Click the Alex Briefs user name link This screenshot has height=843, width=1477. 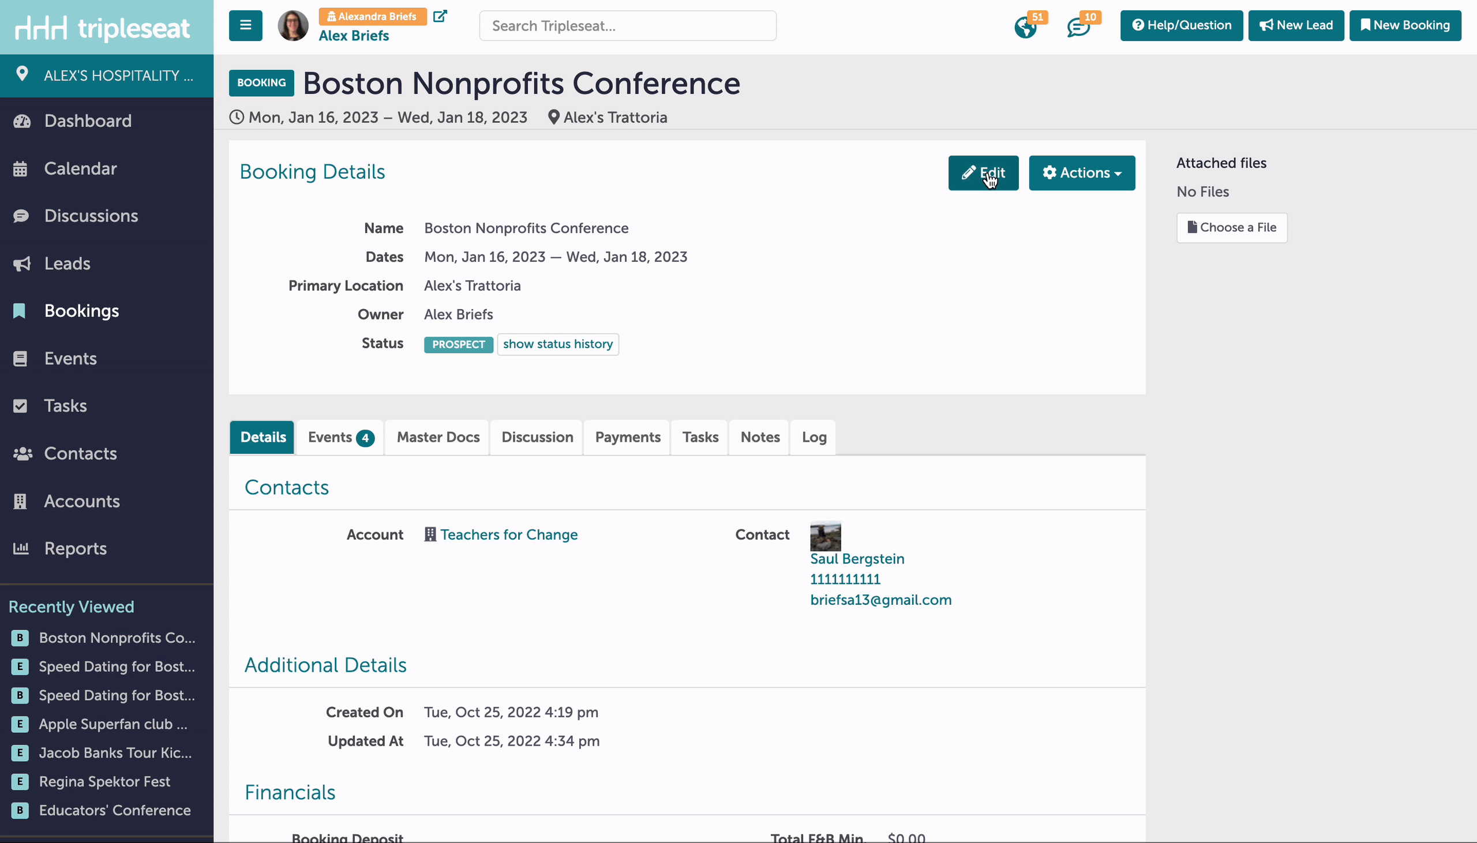[353, 36]
